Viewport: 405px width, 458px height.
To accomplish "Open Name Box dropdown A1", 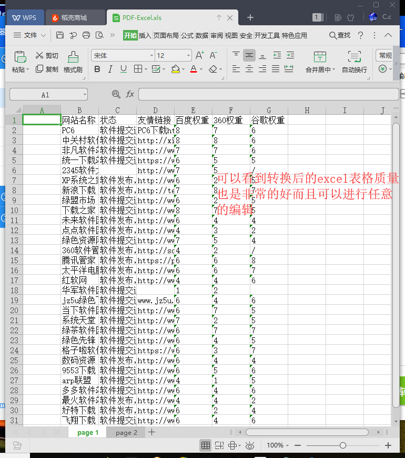I will point(85,95).
